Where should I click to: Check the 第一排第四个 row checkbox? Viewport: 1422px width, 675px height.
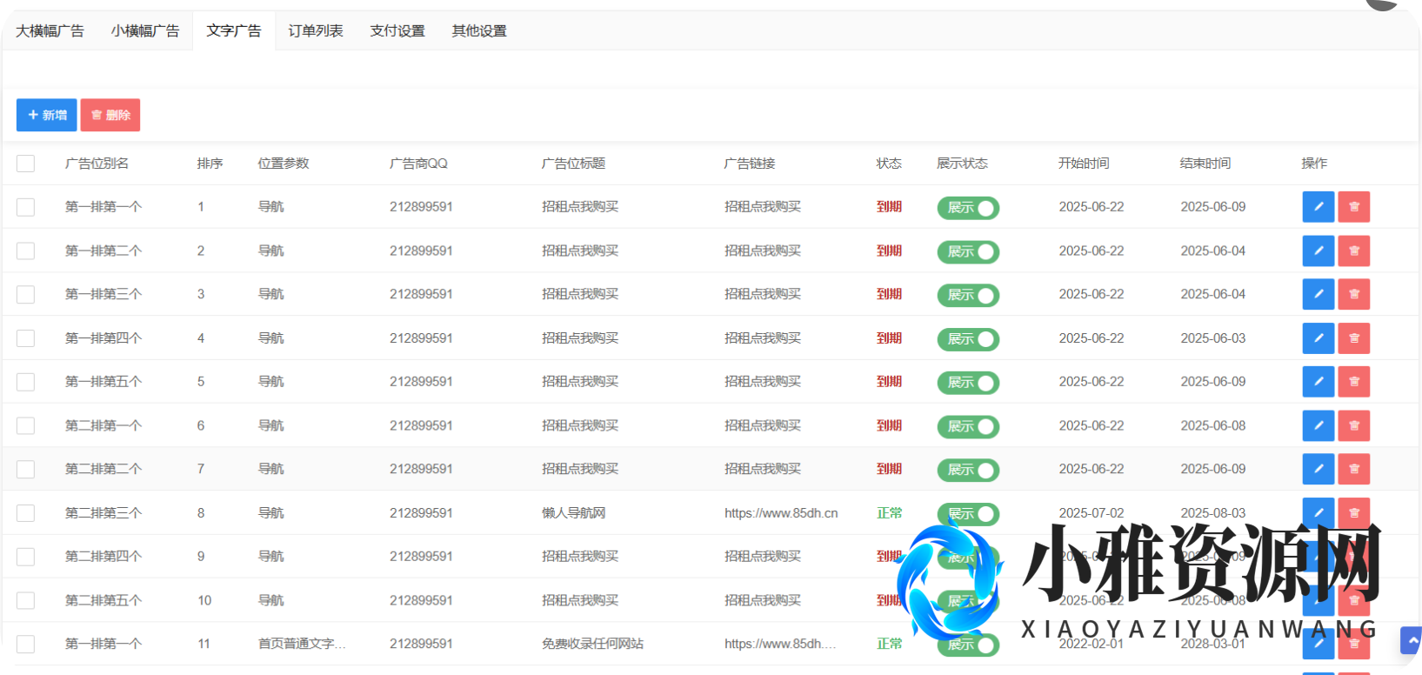click(x=26, y=338)
